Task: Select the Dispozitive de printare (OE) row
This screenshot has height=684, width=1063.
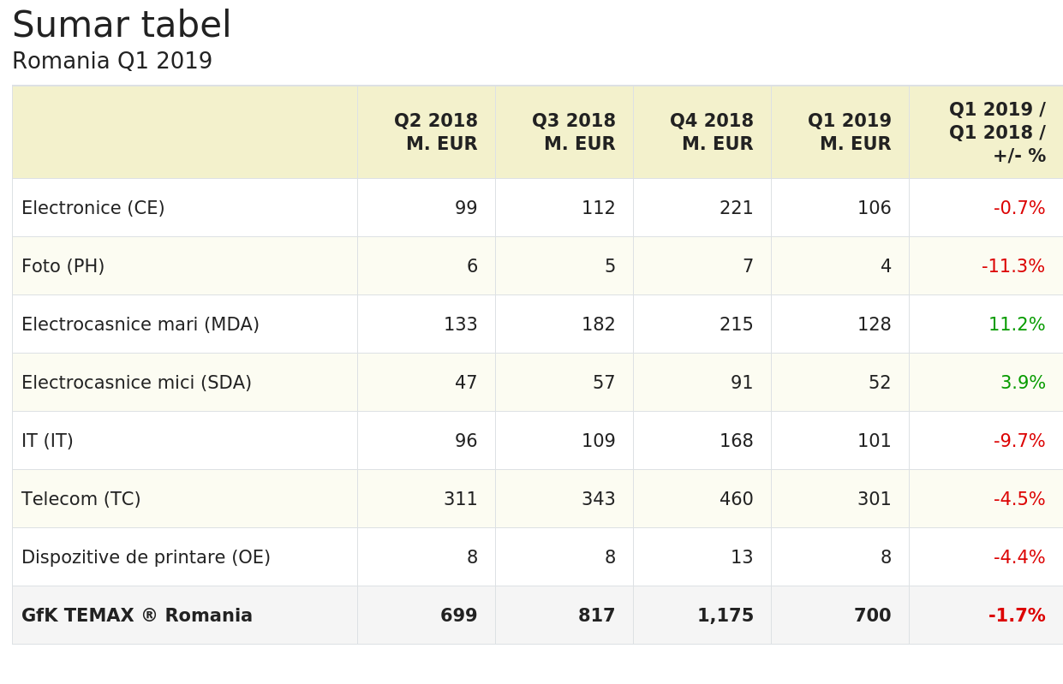Action: coord(146,557)
